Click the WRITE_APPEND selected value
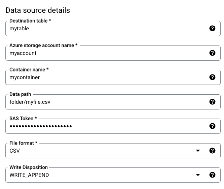Viewport: 224px width, 189px height. coord(29,175)
